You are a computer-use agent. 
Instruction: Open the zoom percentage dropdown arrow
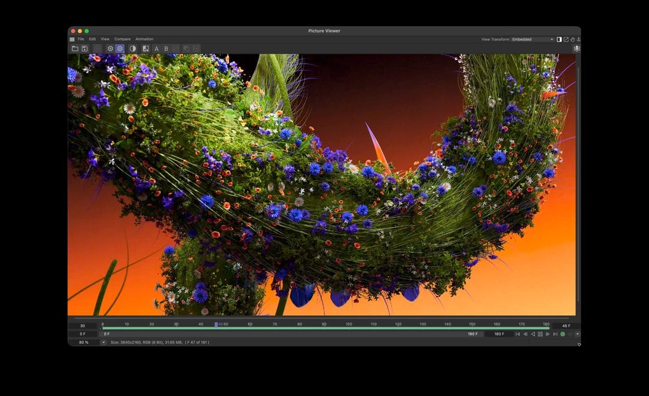point(104,343)
